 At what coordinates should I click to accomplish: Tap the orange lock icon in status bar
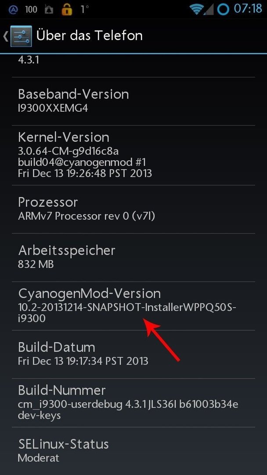point(67,9)
